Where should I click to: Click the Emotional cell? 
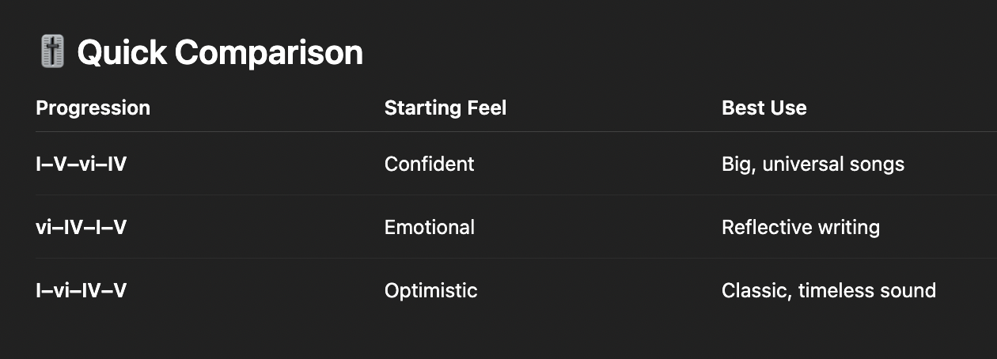click(429, 227)
